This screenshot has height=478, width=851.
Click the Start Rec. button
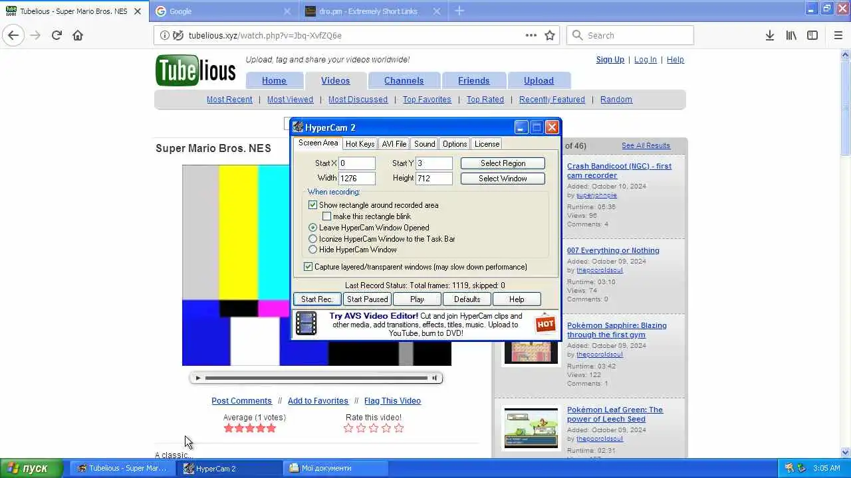[317, 299]
